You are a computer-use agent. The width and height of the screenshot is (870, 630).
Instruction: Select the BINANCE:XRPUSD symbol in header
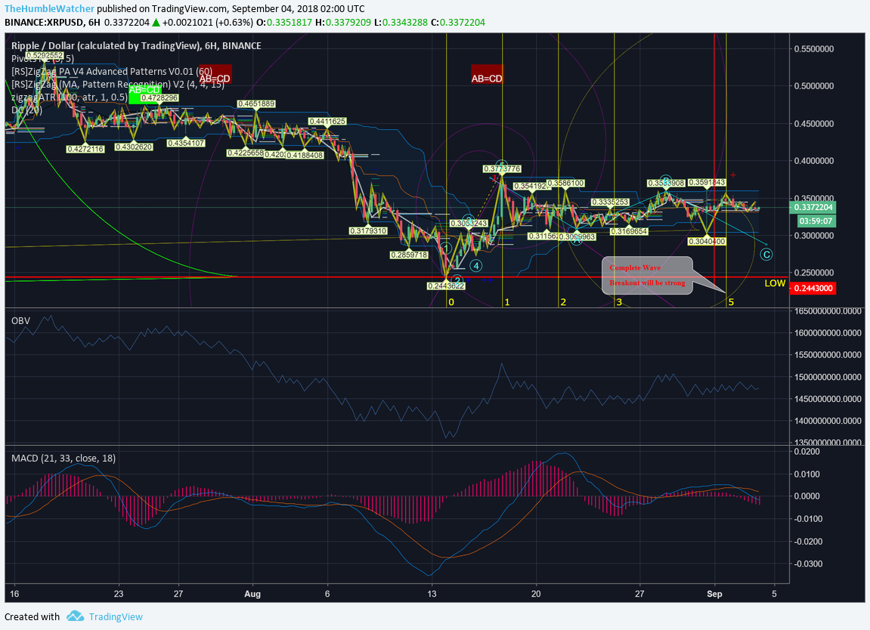pyautogui.click(x=44, y=23)
